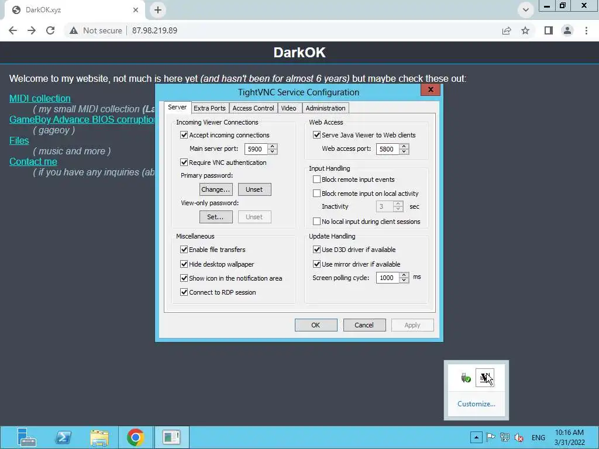
Task: Toggle Chrome side panel icon
Action: 549,30
